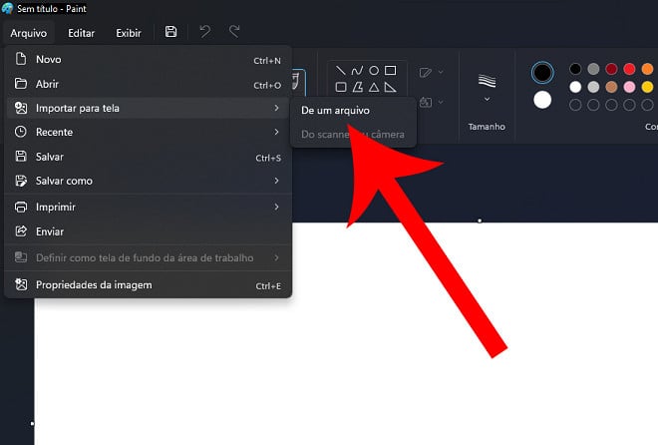Open the Editar menu
The height and width of the screenshot is (445, 658).
point(82,33)
